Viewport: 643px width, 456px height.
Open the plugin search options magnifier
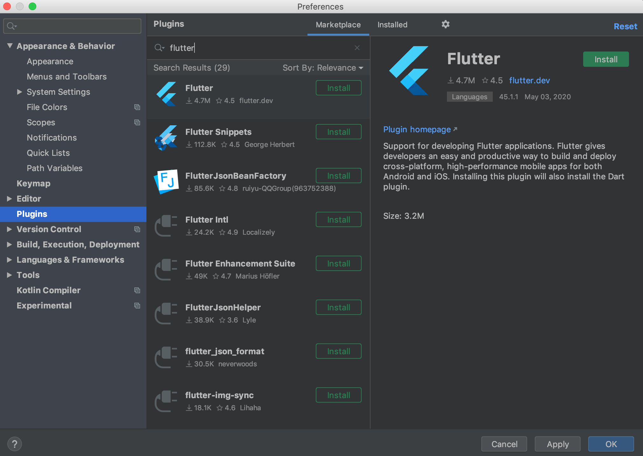(159, 48)
